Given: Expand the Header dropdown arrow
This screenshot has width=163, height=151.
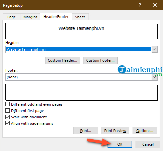Looking at the screenshot, I should [x=154, y=49].
